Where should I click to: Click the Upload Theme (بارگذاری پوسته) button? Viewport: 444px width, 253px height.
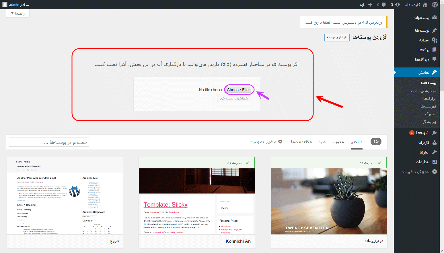click(x=337, y=37)
